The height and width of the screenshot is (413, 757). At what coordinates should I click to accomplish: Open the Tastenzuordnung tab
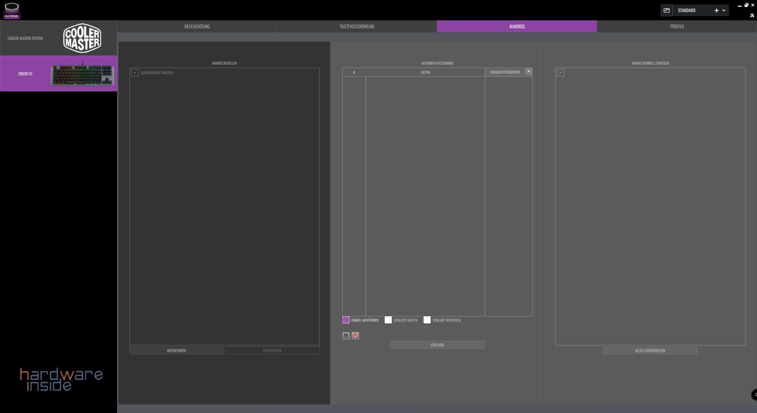coord(357,26)
